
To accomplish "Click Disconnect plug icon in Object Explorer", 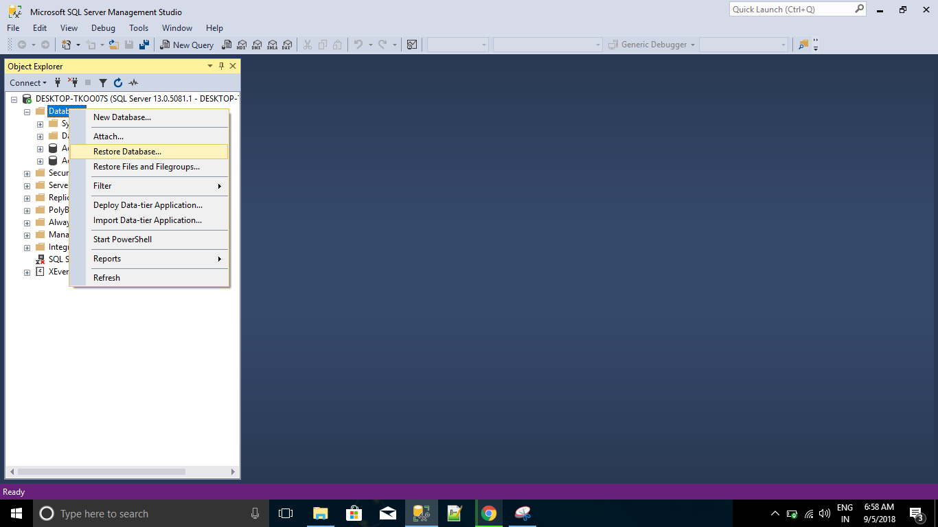I will tap(73, 82).
